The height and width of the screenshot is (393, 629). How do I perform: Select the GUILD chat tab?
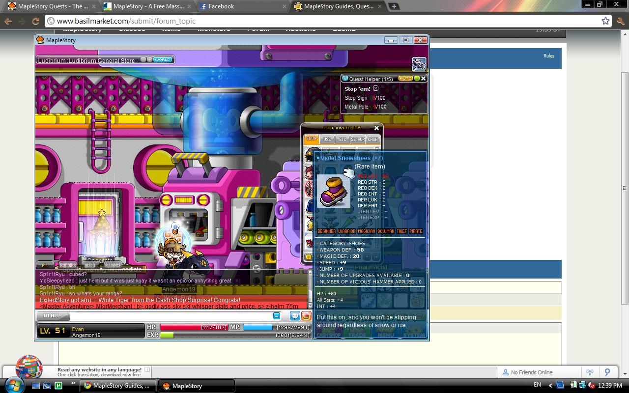tap(90, 265)
